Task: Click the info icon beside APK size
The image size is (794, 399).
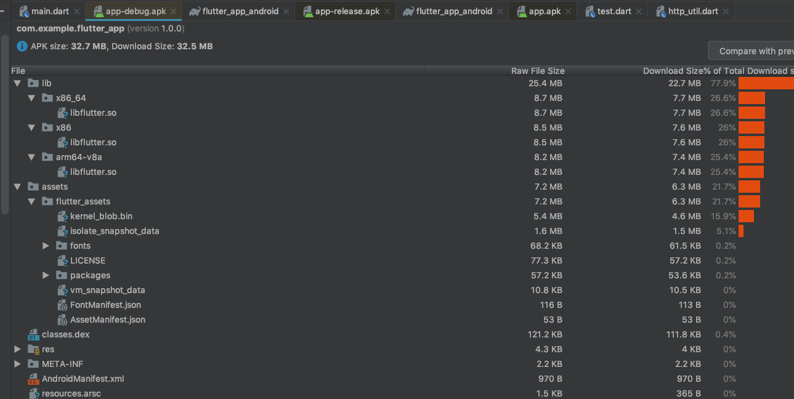Action: [x=22, y=46]
